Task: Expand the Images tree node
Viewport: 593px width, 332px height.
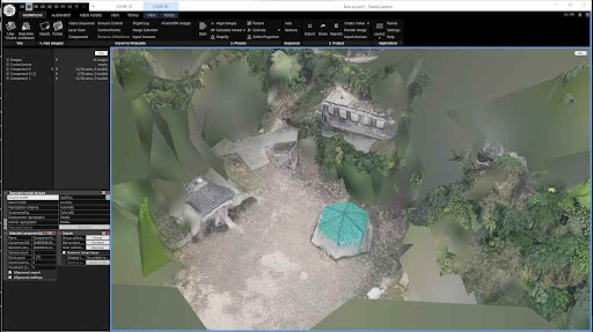Action: click(x=8, y=60)
